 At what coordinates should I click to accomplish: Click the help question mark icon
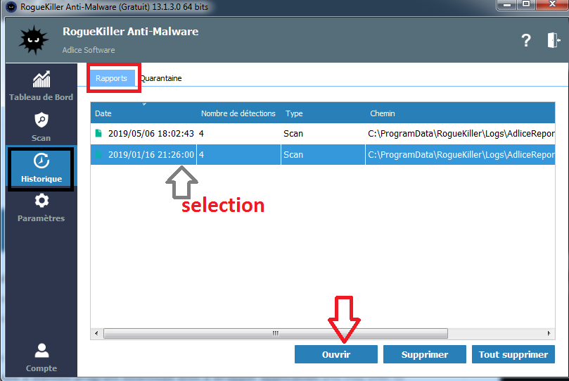(x=525, y=41)
